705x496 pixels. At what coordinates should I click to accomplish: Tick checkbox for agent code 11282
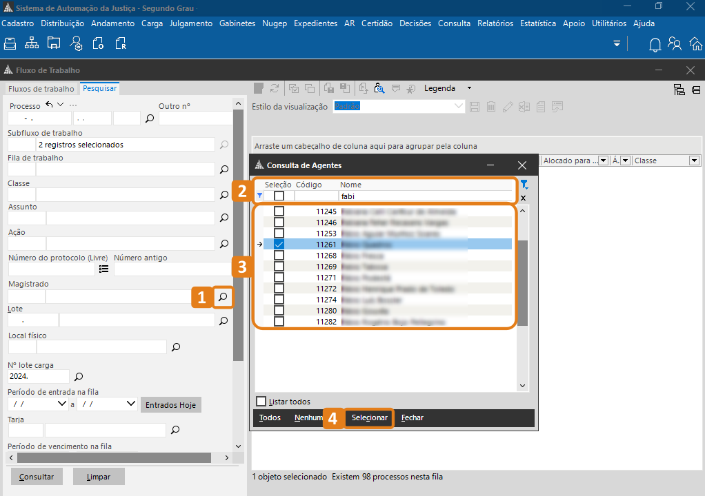[x=279, y=322]
